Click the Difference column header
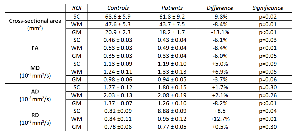The height and width of the screenshot is (139, 300). (220, 8)
